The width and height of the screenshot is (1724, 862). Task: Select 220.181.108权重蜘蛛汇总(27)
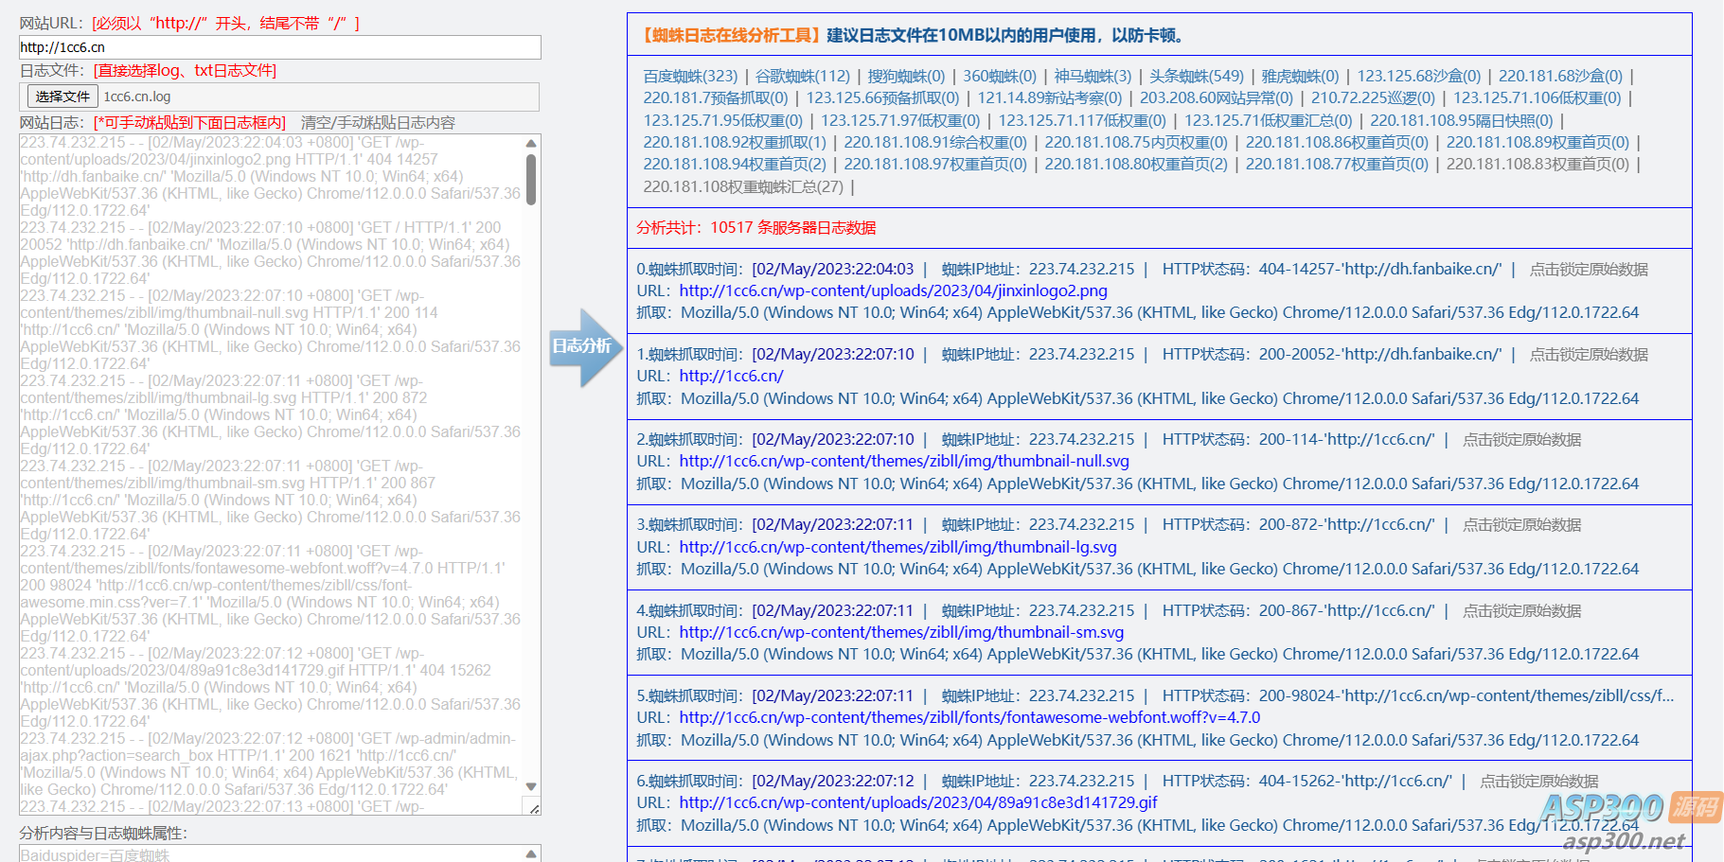pyautogui.click(x=743, y=186)
